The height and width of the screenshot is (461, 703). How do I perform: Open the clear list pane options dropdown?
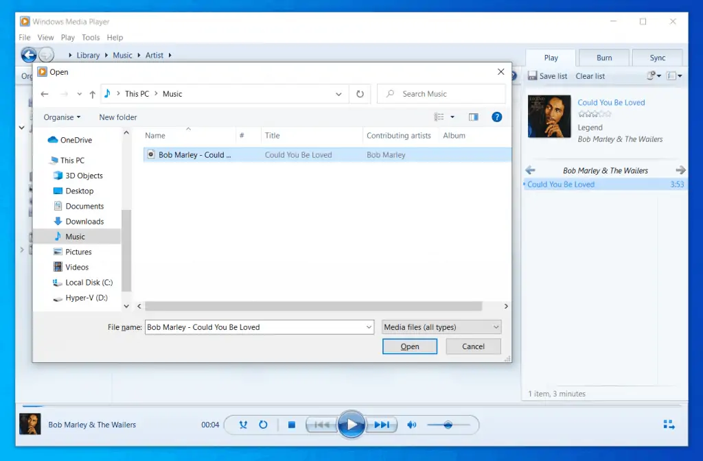click(x=654, y=75)
